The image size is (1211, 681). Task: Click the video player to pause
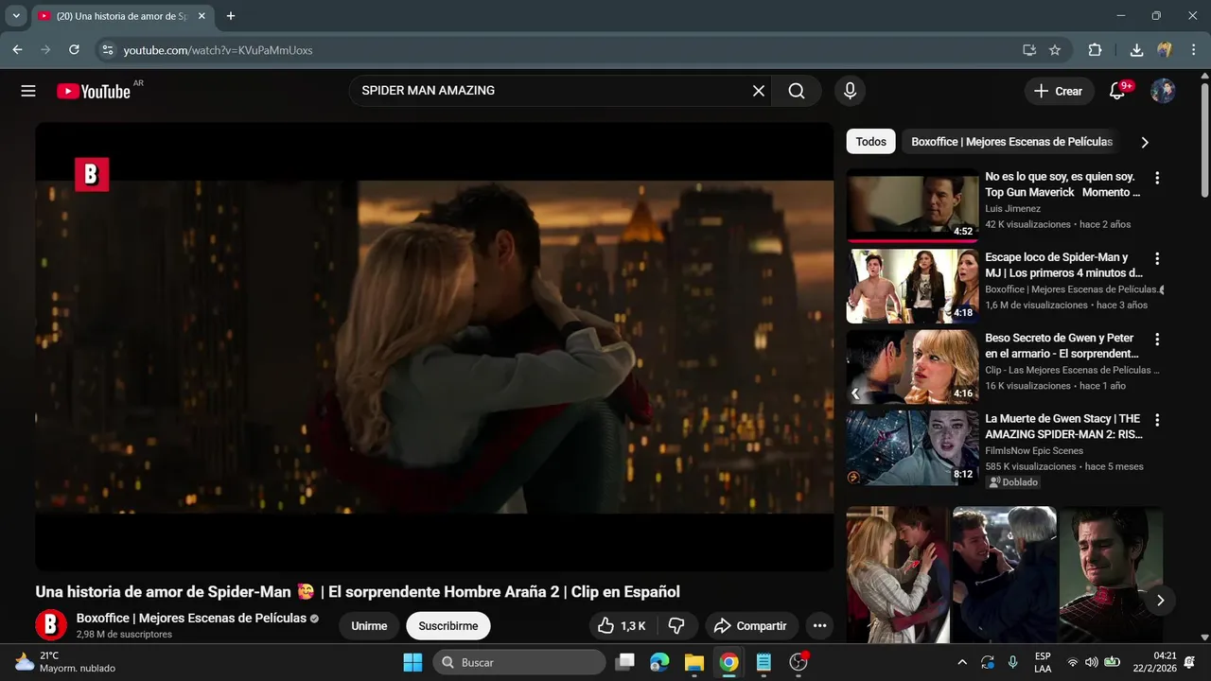coord(434,346)
